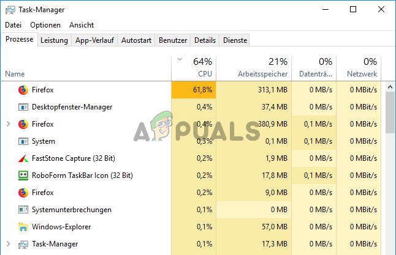Switch to the Autostart tab

click(x=136, y=40)
